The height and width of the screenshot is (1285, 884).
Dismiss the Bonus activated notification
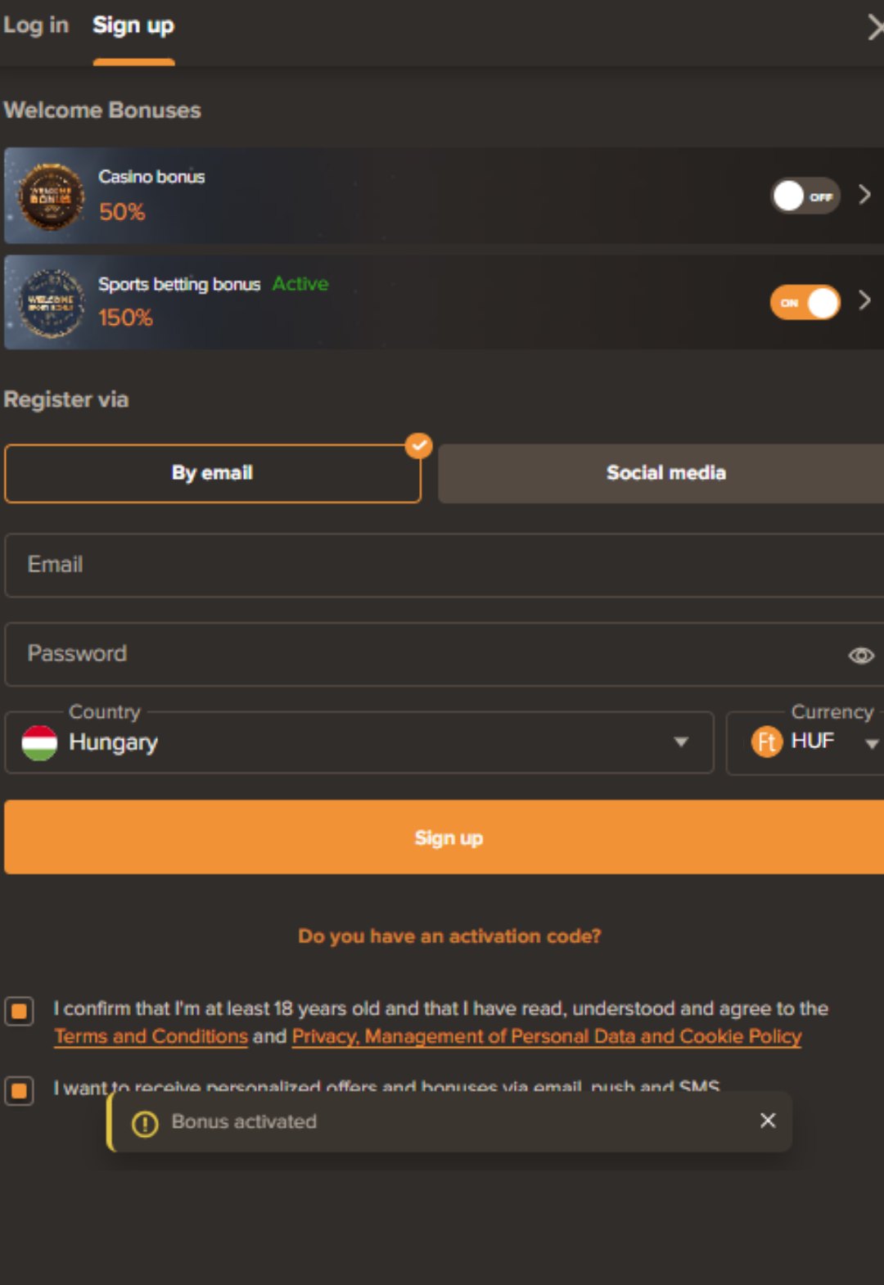(x=768, y=1120)
